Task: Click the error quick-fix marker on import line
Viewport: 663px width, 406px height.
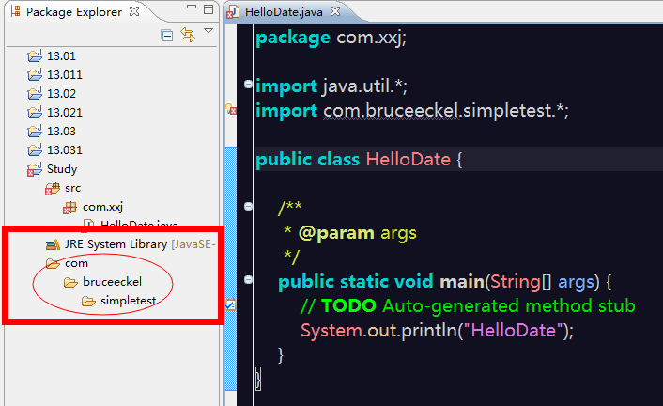Action: [x=231, y=109]
